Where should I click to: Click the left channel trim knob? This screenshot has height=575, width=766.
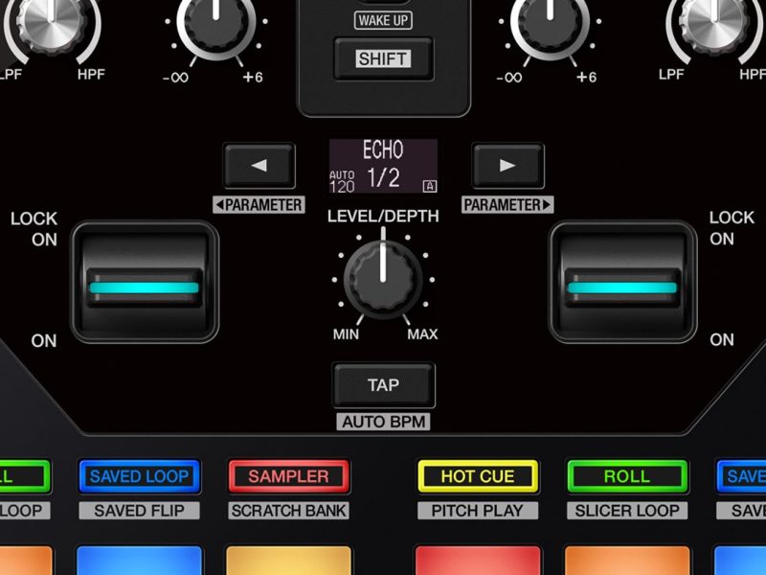tap(216, 22)
